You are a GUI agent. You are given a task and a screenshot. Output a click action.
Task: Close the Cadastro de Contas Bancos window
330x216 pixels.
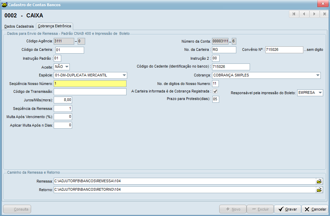coord(323,3)
